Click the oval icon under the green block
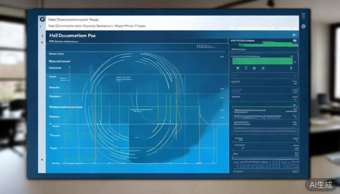The height and width of the screenshot is (194, 340). [246, 68]
